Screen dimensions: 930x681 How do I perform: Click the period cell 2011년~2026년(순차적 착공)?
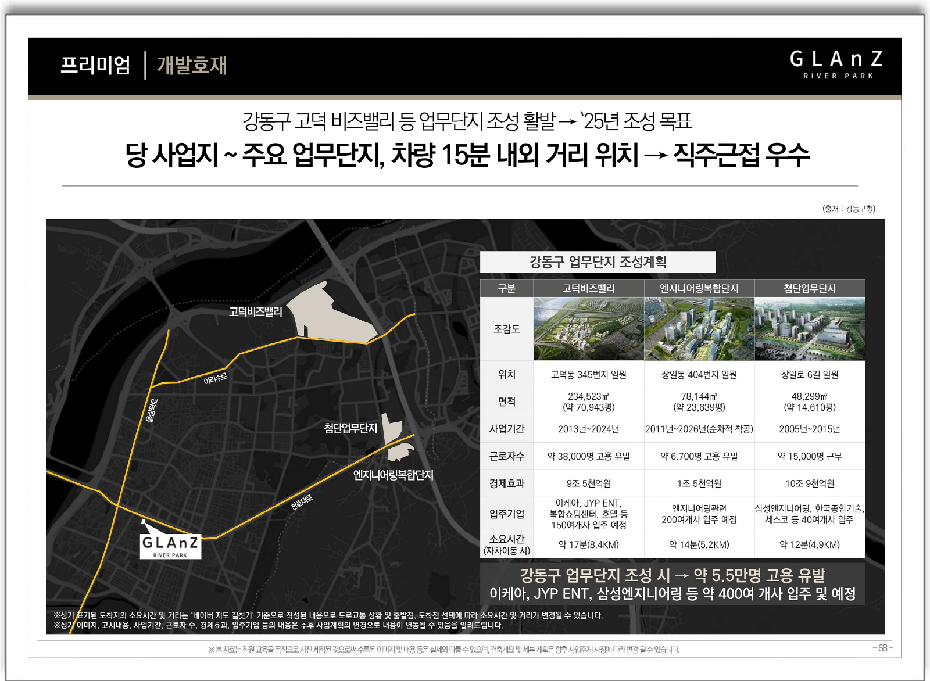pyautogui.click(x=699, y=429)
